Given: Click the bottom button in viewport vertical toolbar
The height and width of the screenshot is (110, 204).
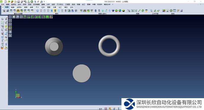Looking at the screenshot, I should tap(10, 35).
